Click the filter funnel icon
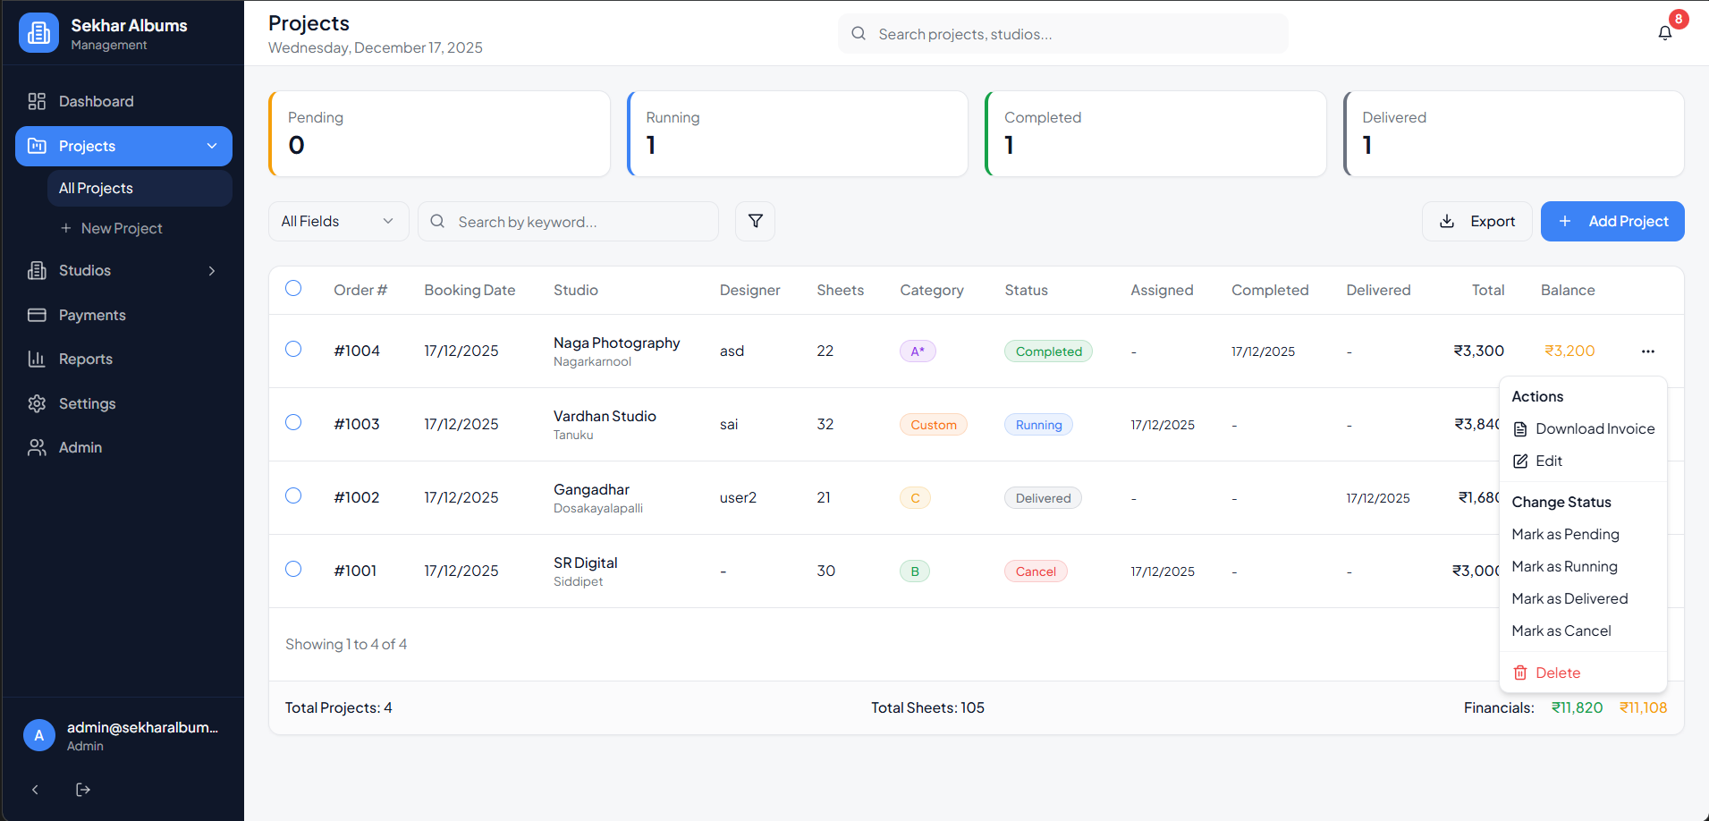Screen dimensions: 1709x821 click(755, 221)
